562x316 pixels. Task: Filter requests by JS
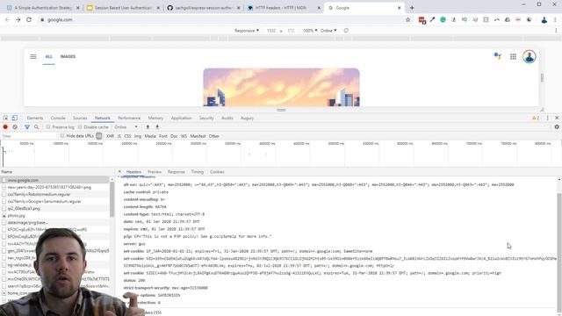(x=119, y=136)
